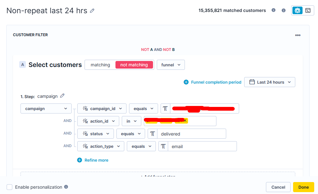The height and width of the screenshot is (194, 318).
Task: Switch to code editor mode icon
Action: [308, 10]
